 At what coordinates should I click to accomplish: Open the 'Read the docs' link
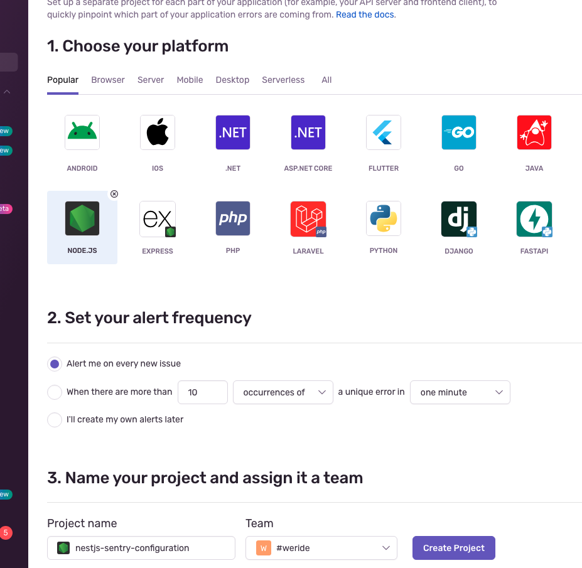click(x=365, y=14)
